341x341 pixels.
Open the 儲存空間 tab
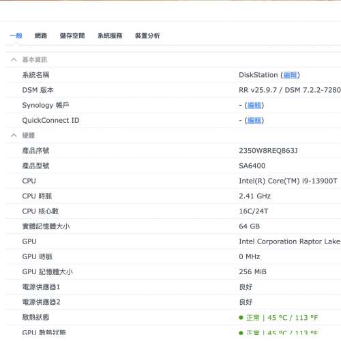72,35
